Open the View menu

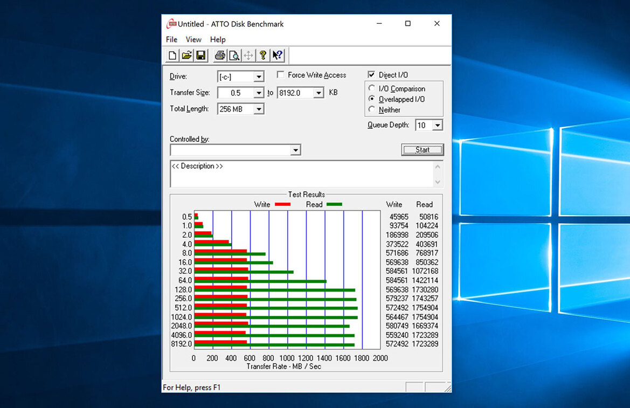(193, 39)
